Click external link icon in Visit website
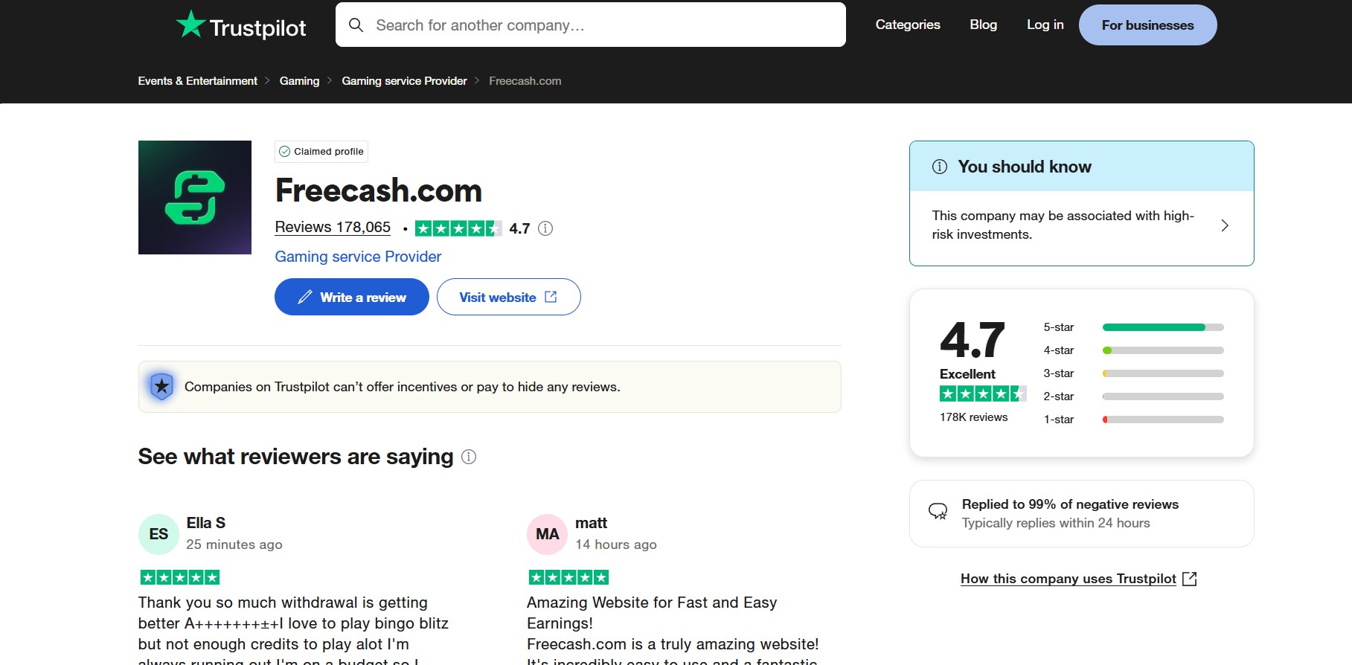The width and height of the screenshot is (1352, 665). pos(551,297)
